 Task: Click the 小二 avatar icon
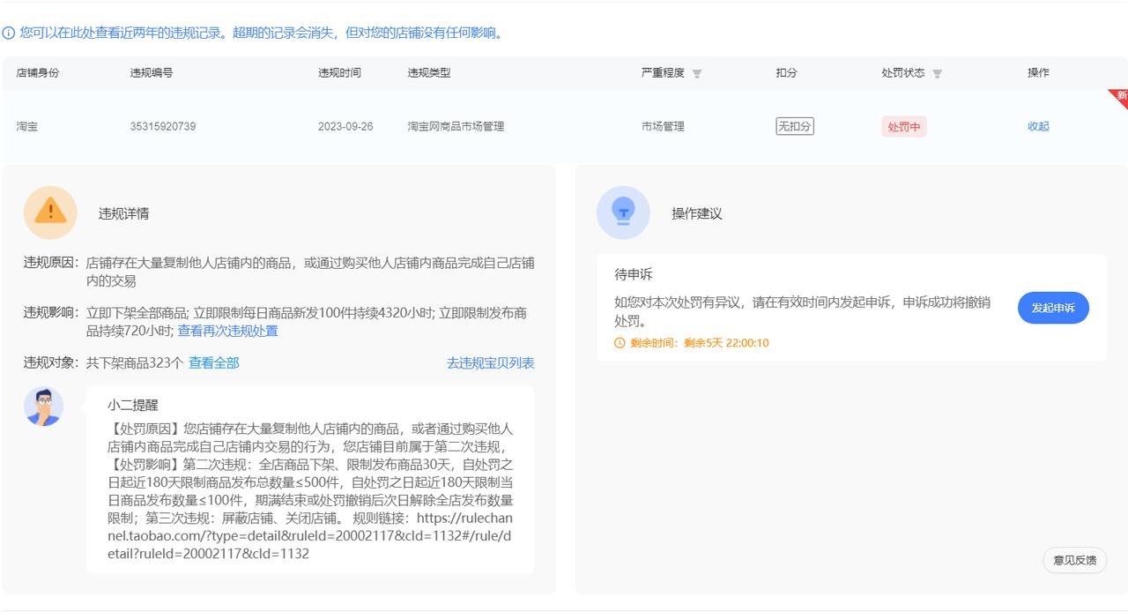pos(43,407)
